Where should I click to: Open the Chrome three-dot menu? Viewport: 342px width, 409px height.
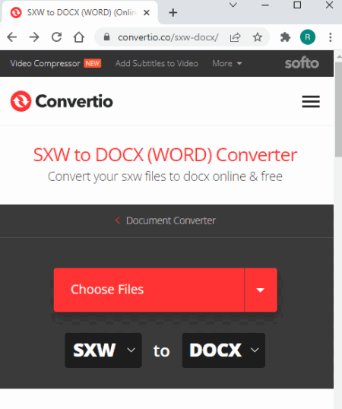[331, 37]
